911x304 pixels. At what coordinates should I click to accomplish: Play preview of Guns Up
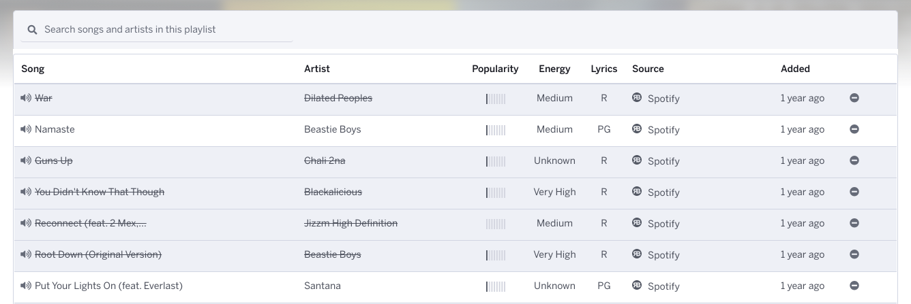(26, 161)
